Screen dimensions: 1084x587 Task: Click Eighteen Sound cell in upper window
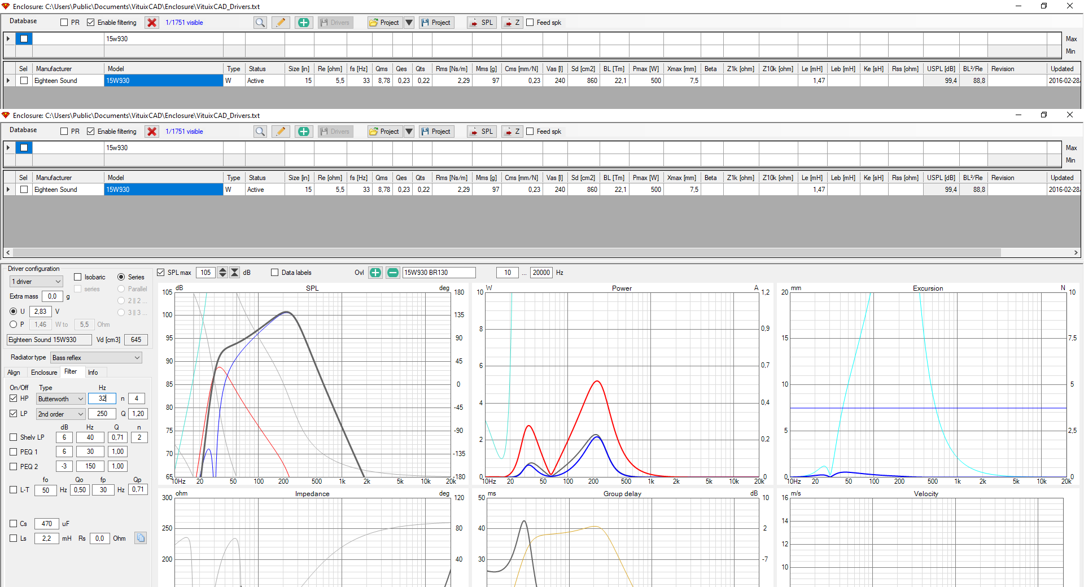point(68,81)
